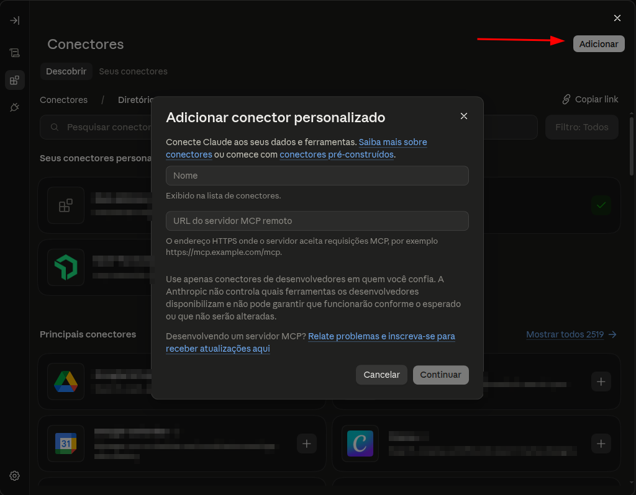Open the Saiba mais sobre conectores link

pyautogui.click(x=393, y=142)
